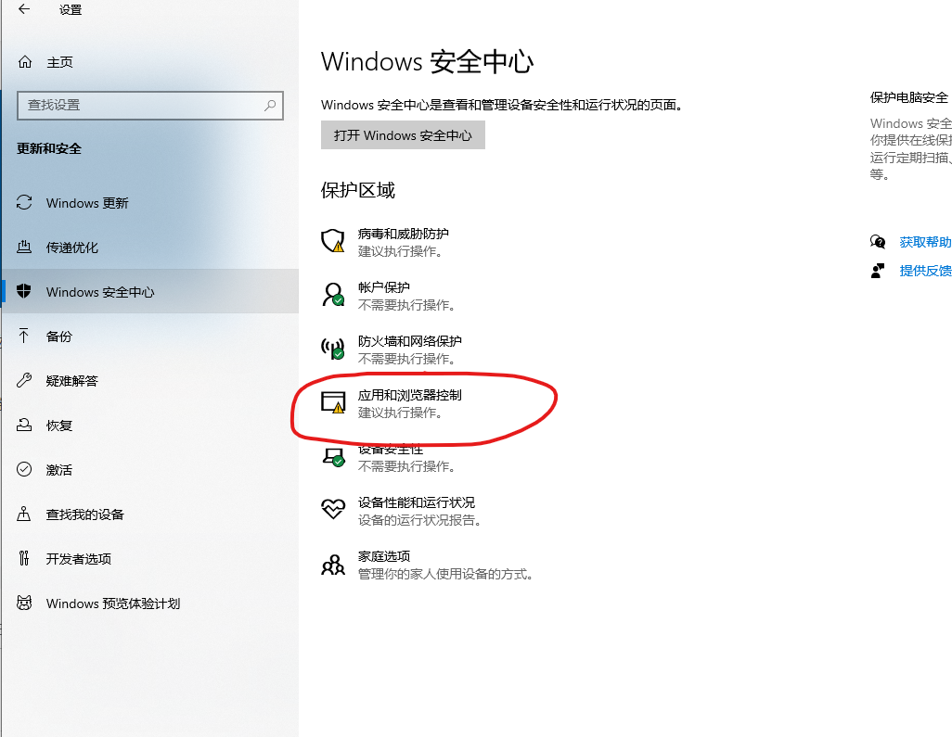The image size is (952, 737).
Task: Go to 备份 settings page
Action: (150, 336)
